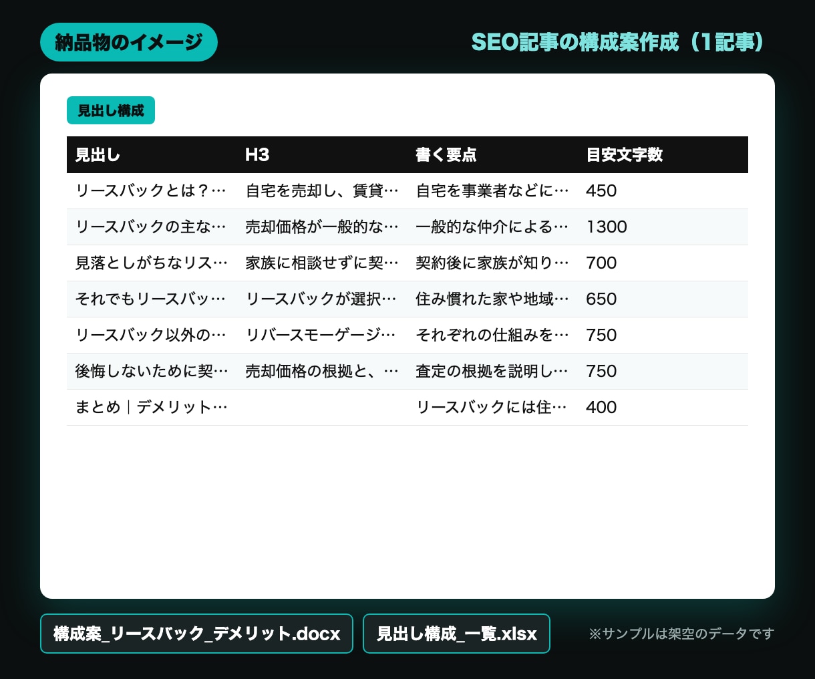Select the cell 家族に相談せずに契…
Viewport: 815px width, 679px height.
tap(322, 263)
